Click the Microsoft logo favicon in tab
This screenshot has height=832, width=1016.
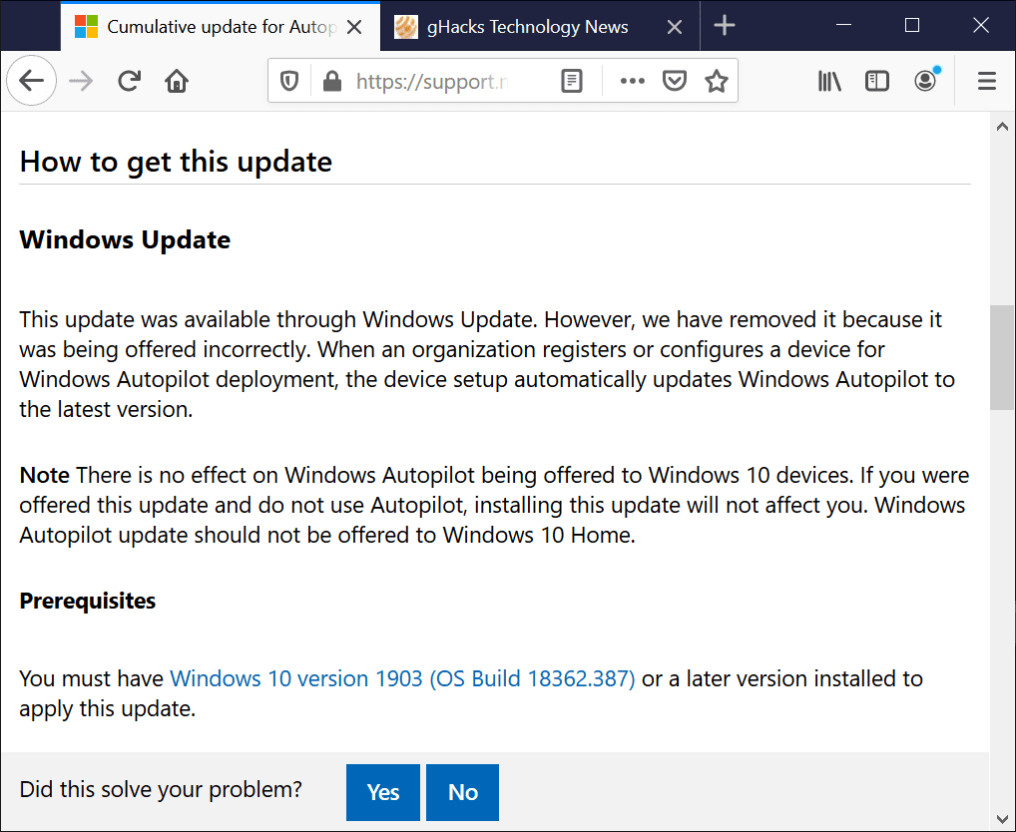(86, 27)
